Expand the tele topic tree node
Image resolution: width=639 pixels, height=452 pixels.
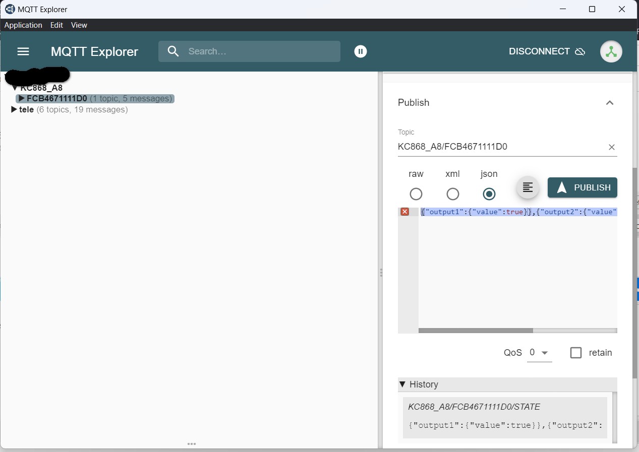pyautogui.click(x=14, y=109)
